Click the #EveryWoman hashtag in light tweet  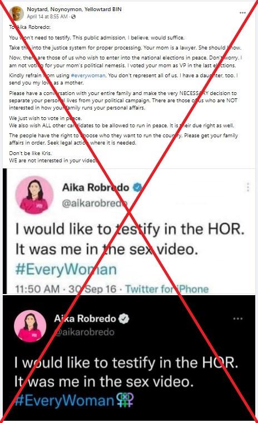pyautogui.click(x=66, y=269)
